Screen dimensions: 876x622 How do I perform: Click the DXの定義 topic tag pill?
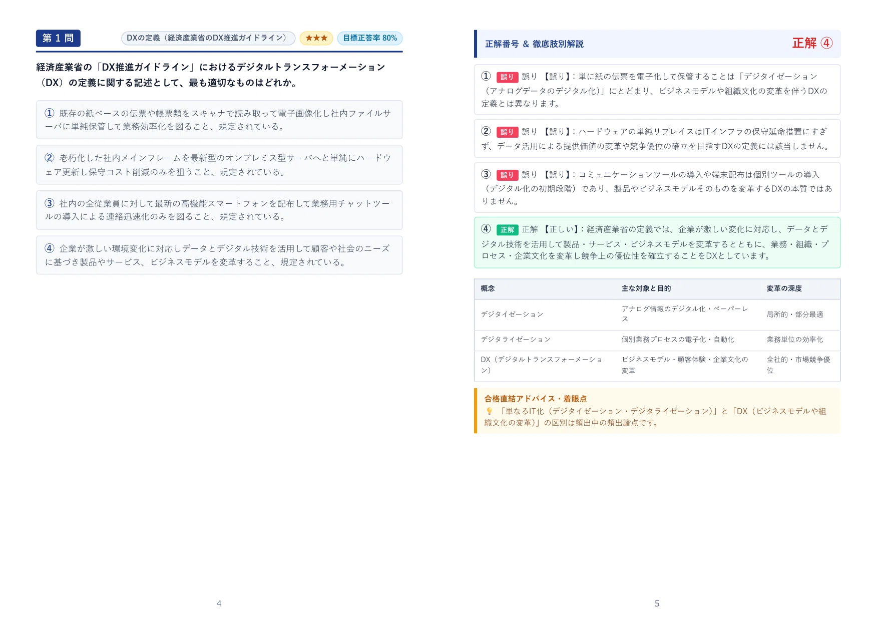208,38
